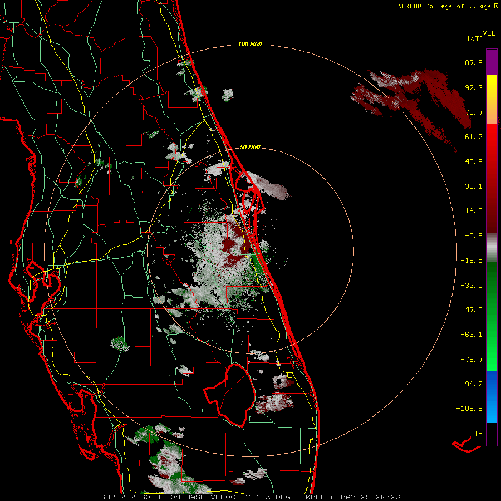
Task: Click the -109.8 legend value
Action: (x=469, y=409)
